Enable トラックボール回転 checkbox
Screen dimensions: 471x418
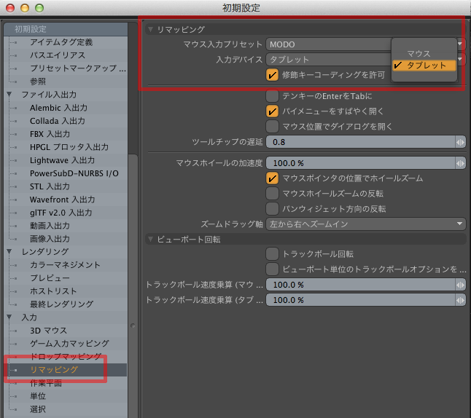click(x=272, y=254)
